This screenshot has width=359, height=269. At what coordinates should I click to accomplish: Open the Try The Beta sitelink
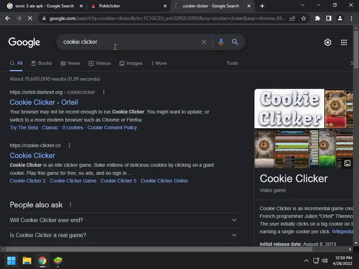[24, 127]
